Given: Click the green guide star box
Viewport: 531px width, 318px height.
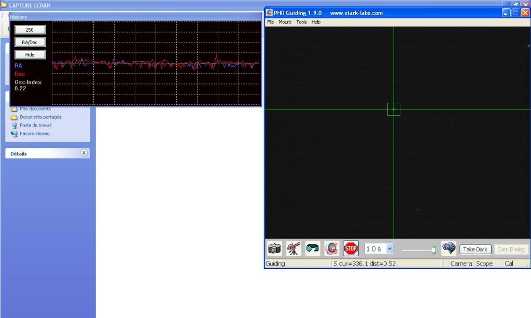Looking at the screenshot, I should point(394,109).
